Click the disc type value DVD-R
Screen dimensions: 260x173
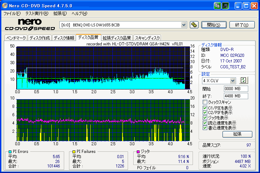coord(227,49)
